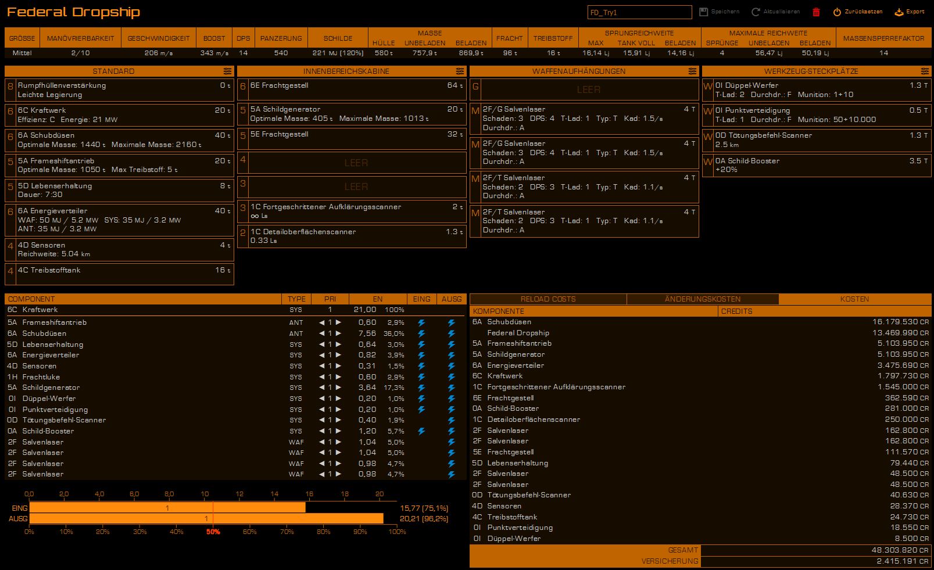
Task: Increase priority of Schubdüsen with right arrow
Action: (338, 334)
